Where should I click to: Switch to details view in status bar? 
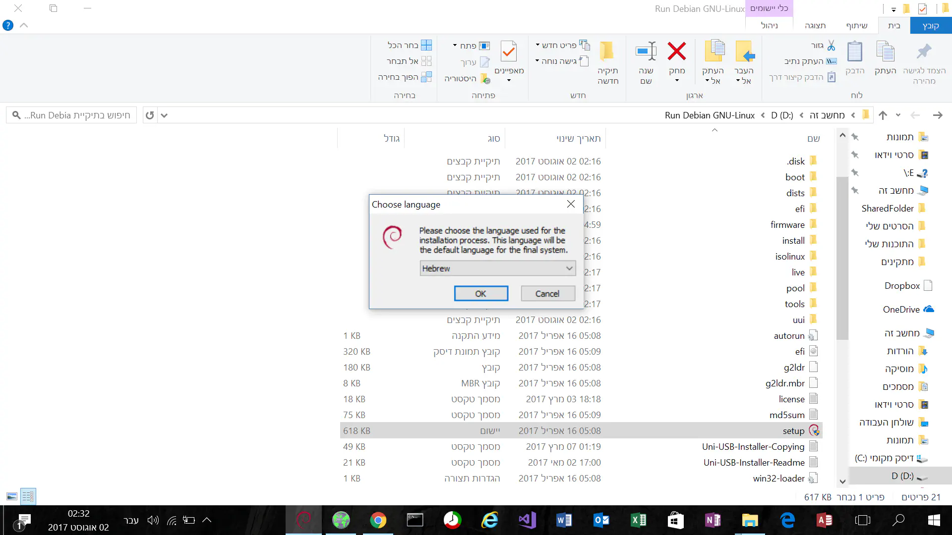click(x=28, y=496)
